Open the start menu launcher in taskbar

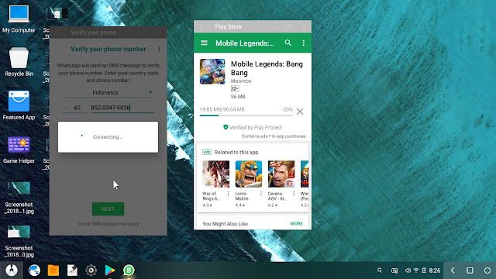coord(12,270)
